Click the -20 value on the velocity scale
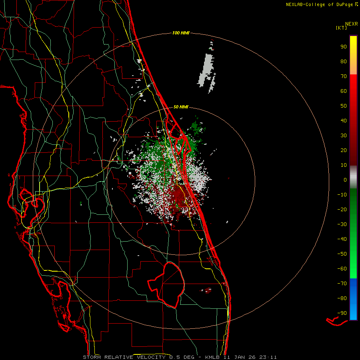The image size is (360, 360). 342,210
